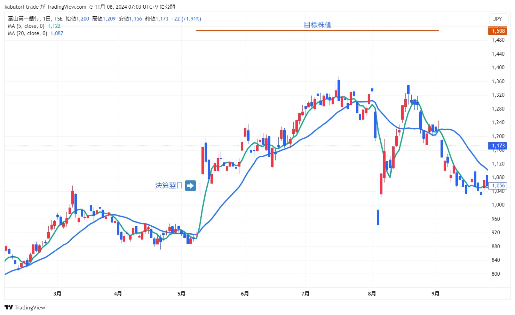
Task: Click the 1,056 price label on the axis
Action: [x=498, y=186]
